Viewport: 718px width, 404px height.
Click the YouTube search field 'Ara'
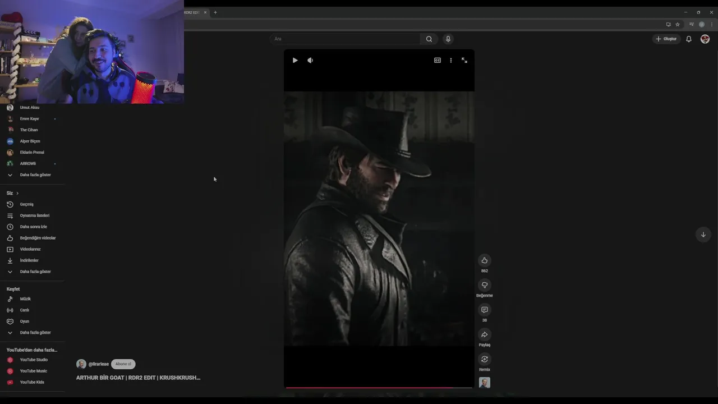(x=345, y=39)
